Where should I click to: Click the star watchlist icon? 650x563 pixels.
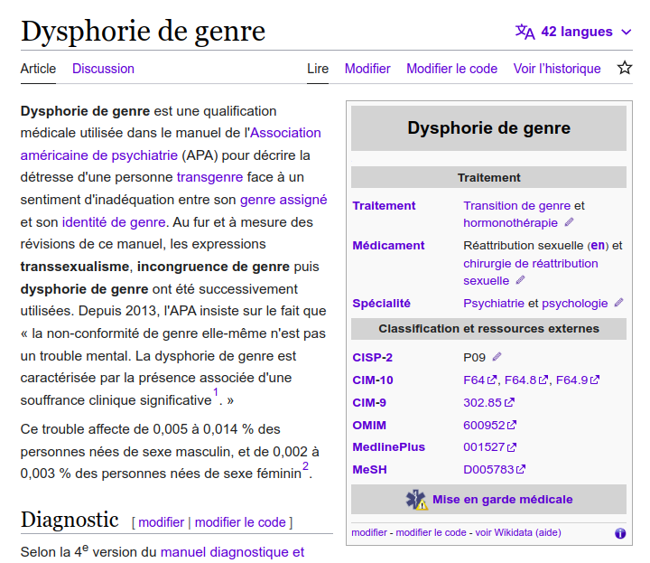[x=625, y=68]
